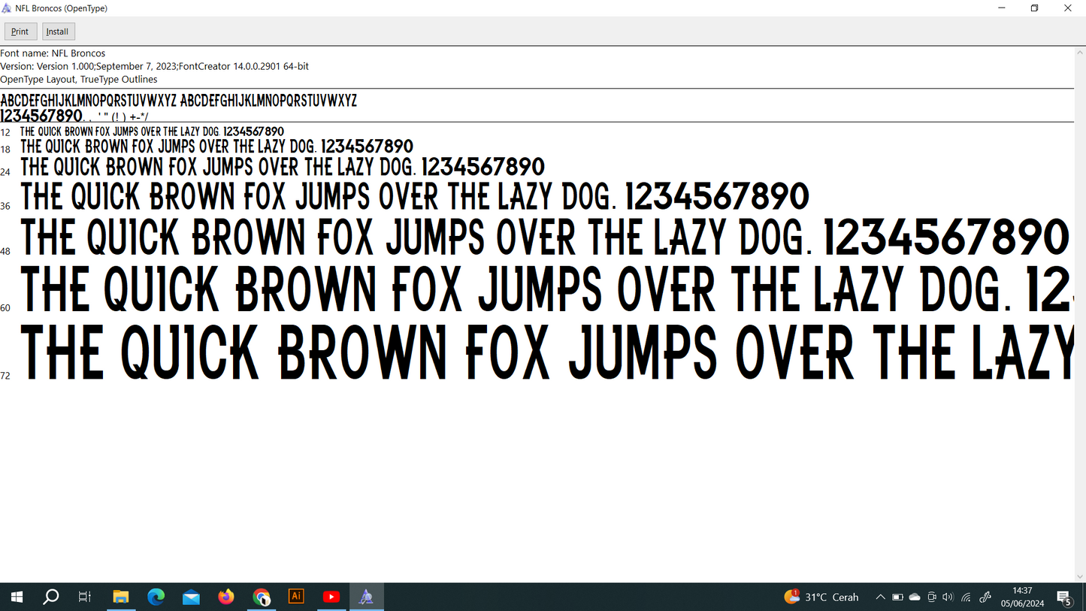This screenshot has width=1086, height=611.
Task: Switch to Firefox on the taskbar
Action: click(x=226, y=597)
